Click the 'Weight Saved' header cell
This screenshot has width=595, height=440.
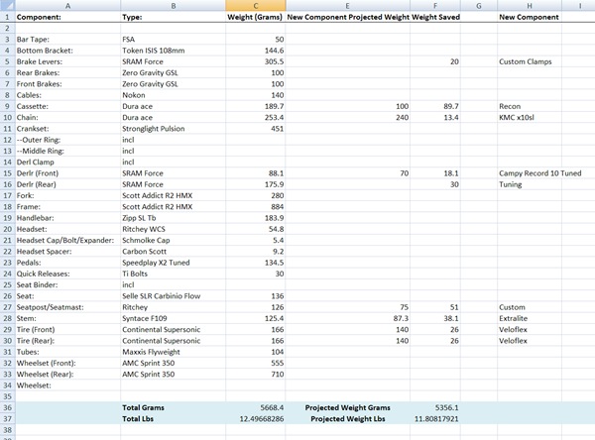pyautogui.click(x=435, y=17)
